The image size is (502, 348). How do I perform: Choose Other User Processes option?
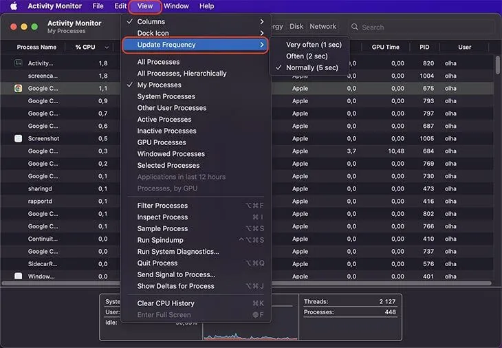click(172, 108)
